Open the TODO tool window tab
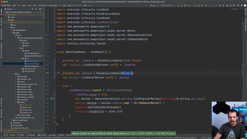 (20, 135)
